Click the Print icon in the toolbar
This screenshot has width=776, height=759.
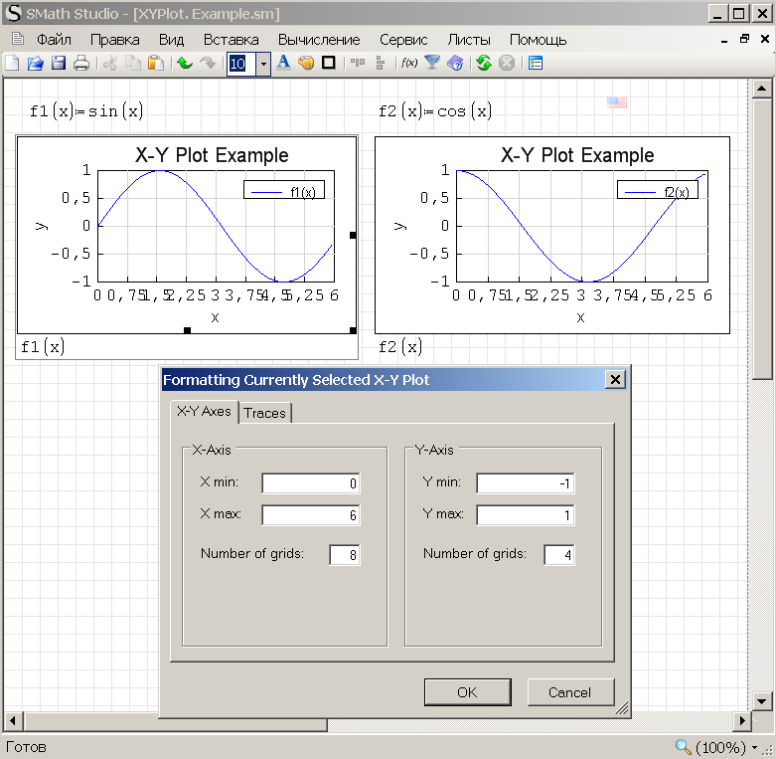tap(81, 64)
